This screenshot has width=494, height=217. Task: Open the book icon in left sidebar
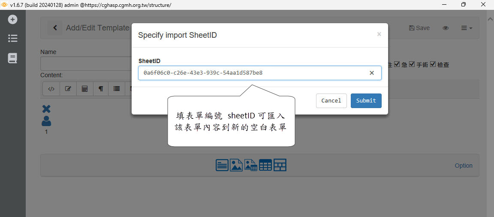[x=13, y=58]
